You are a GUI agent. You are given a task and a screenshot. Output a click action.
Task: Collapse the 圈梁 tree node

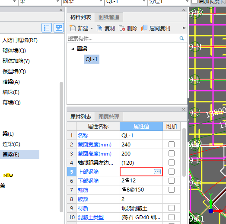73,49
